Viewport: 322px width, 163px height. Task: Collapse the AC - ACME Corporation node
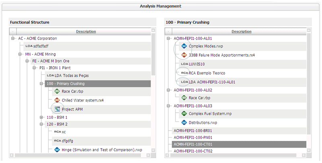click(13, 39)
